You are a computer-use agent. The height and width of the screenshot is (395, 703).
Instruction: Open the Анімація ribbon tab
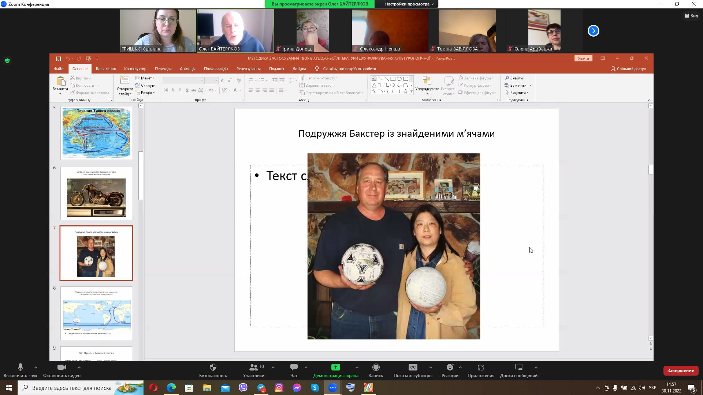tap(187, 69)
